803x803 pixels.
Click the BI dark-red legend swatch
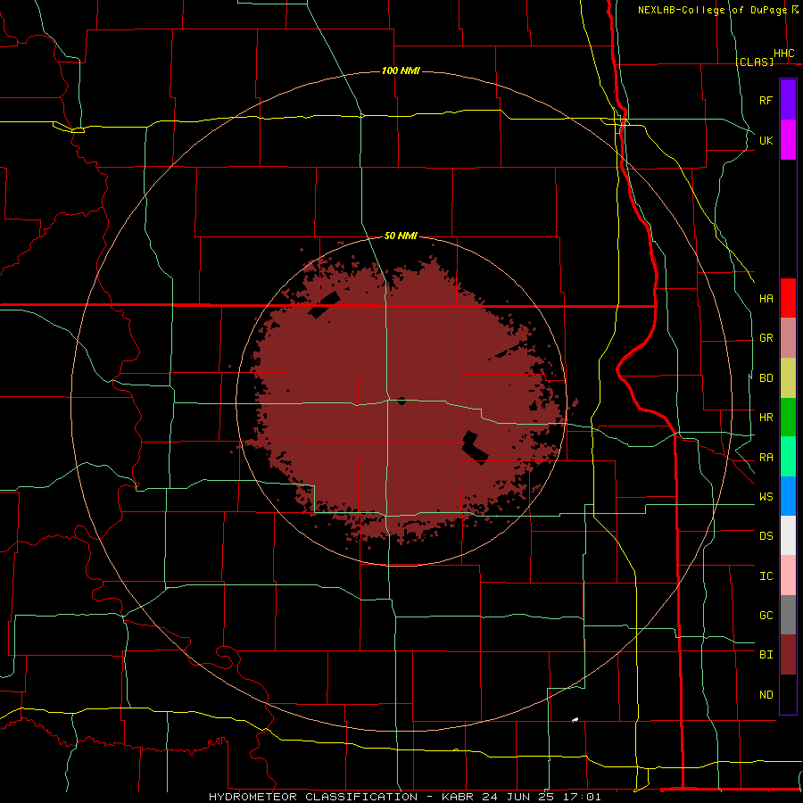[x=788, y=655]
